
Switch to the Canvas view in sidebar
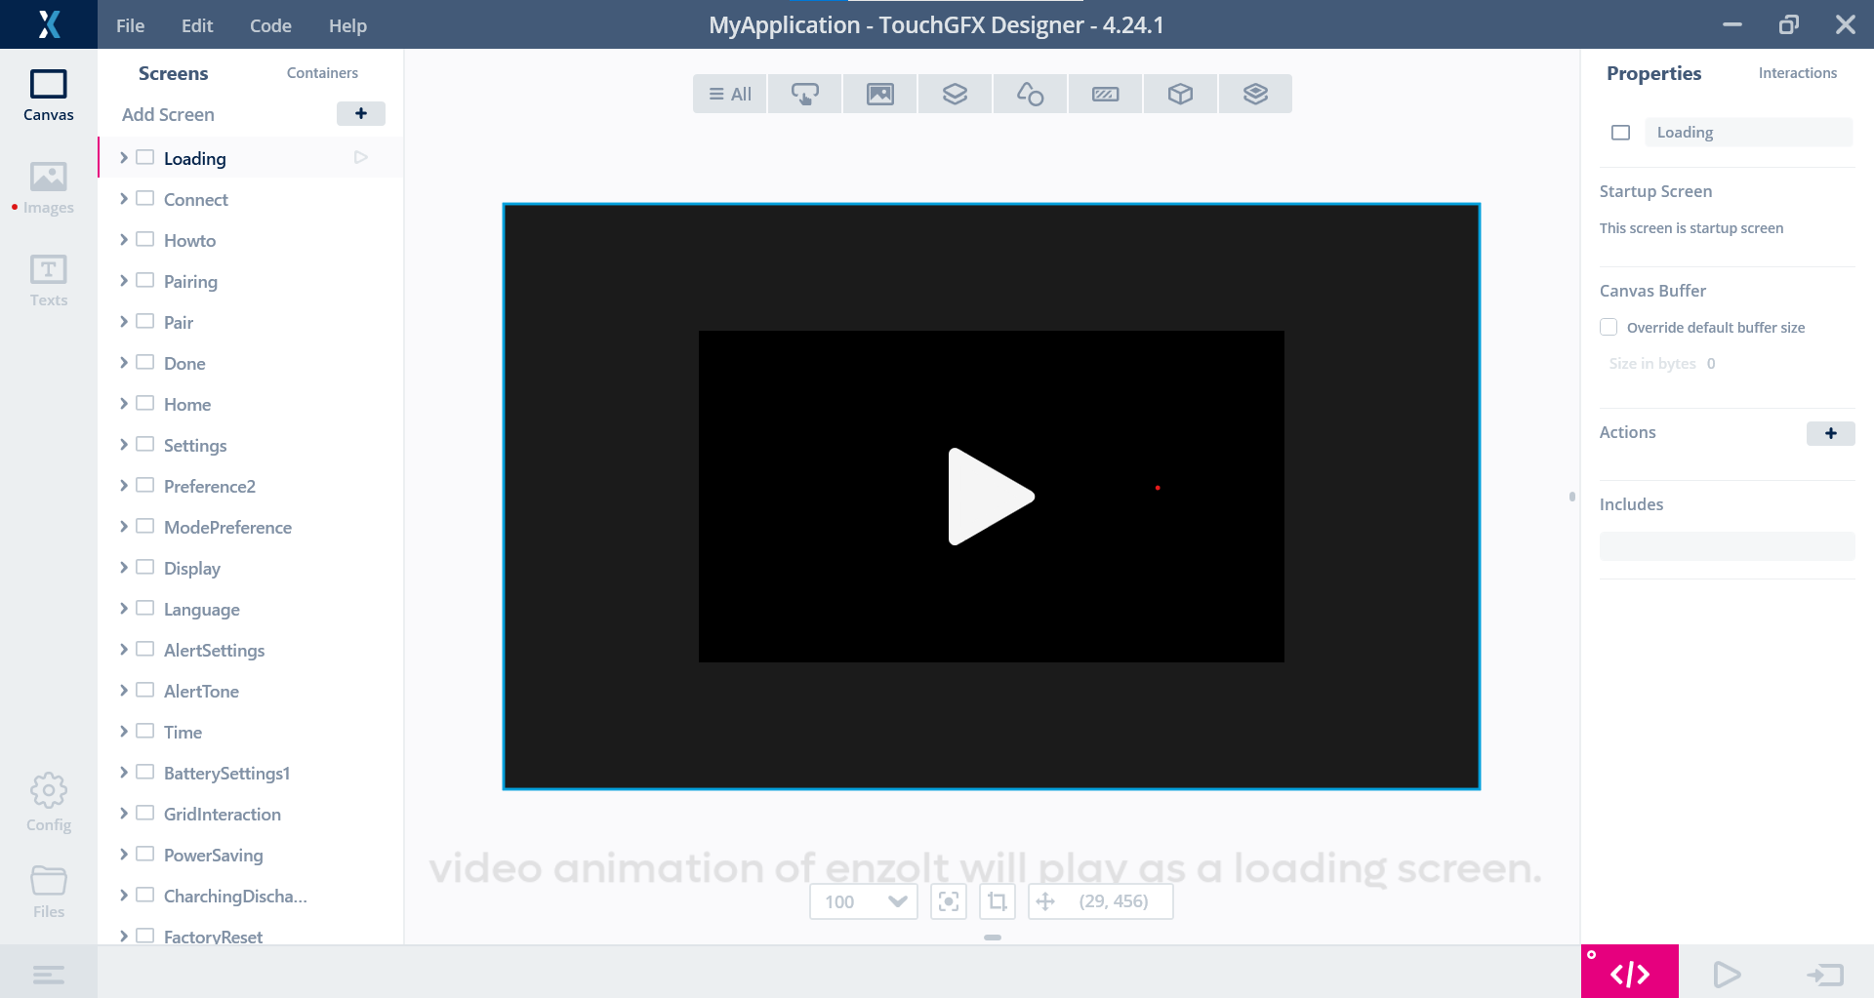tap(48, 94)
